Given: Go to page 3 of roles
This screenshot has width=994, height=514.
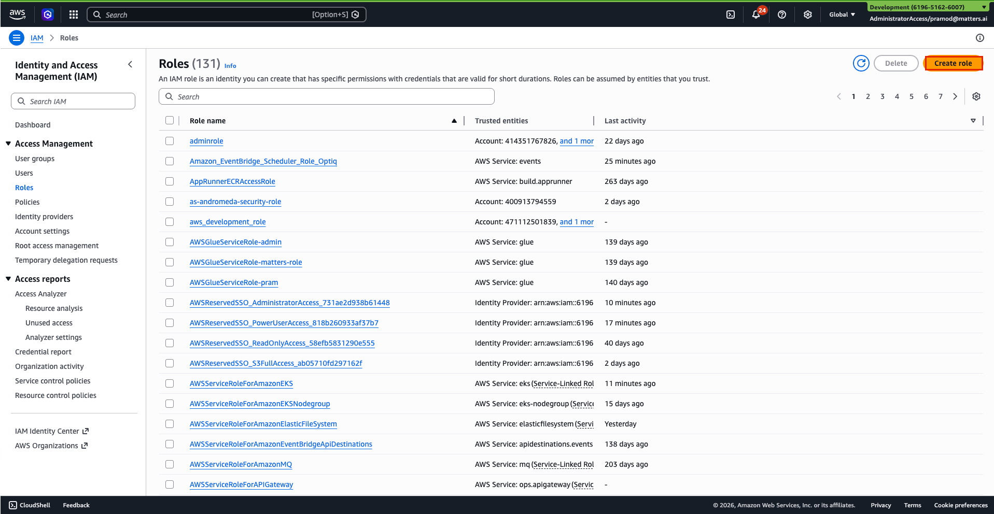Looking at the screenshot, I should point(882,96).
